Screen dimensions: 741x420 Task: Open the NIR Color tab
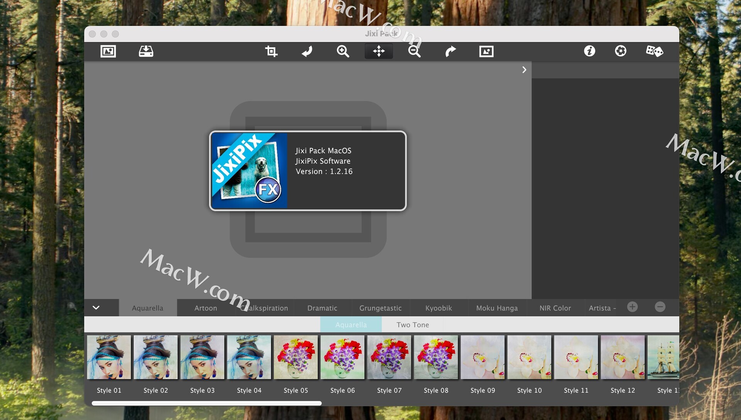pos(555,308)
